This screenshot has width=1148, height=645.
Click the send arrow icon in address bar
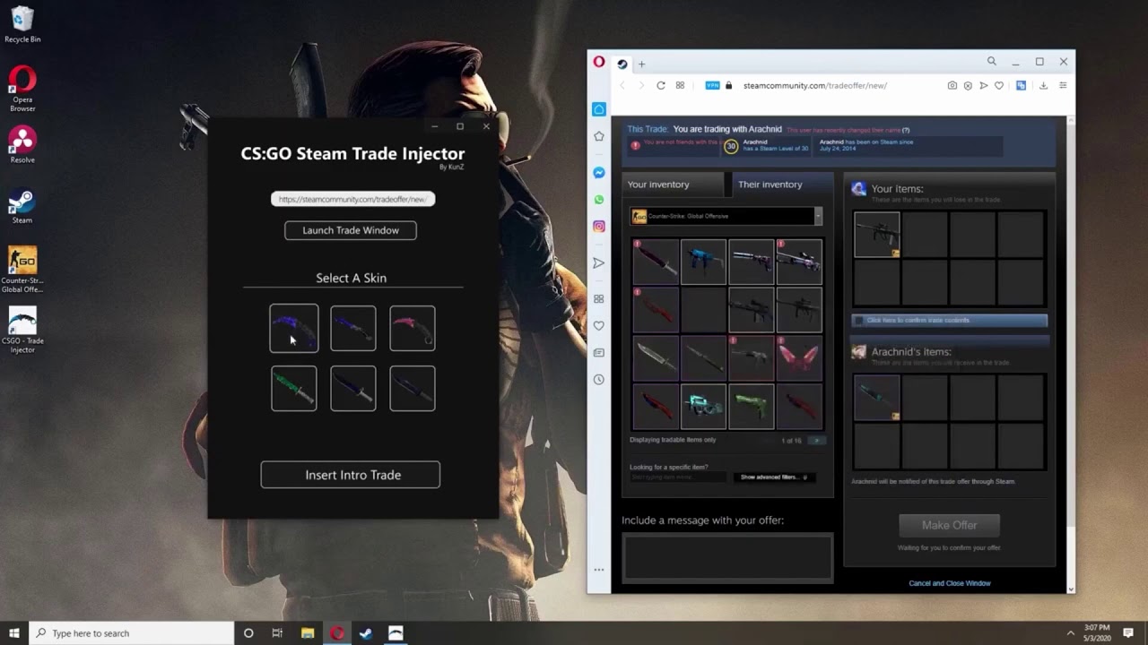tap(983, 85)
